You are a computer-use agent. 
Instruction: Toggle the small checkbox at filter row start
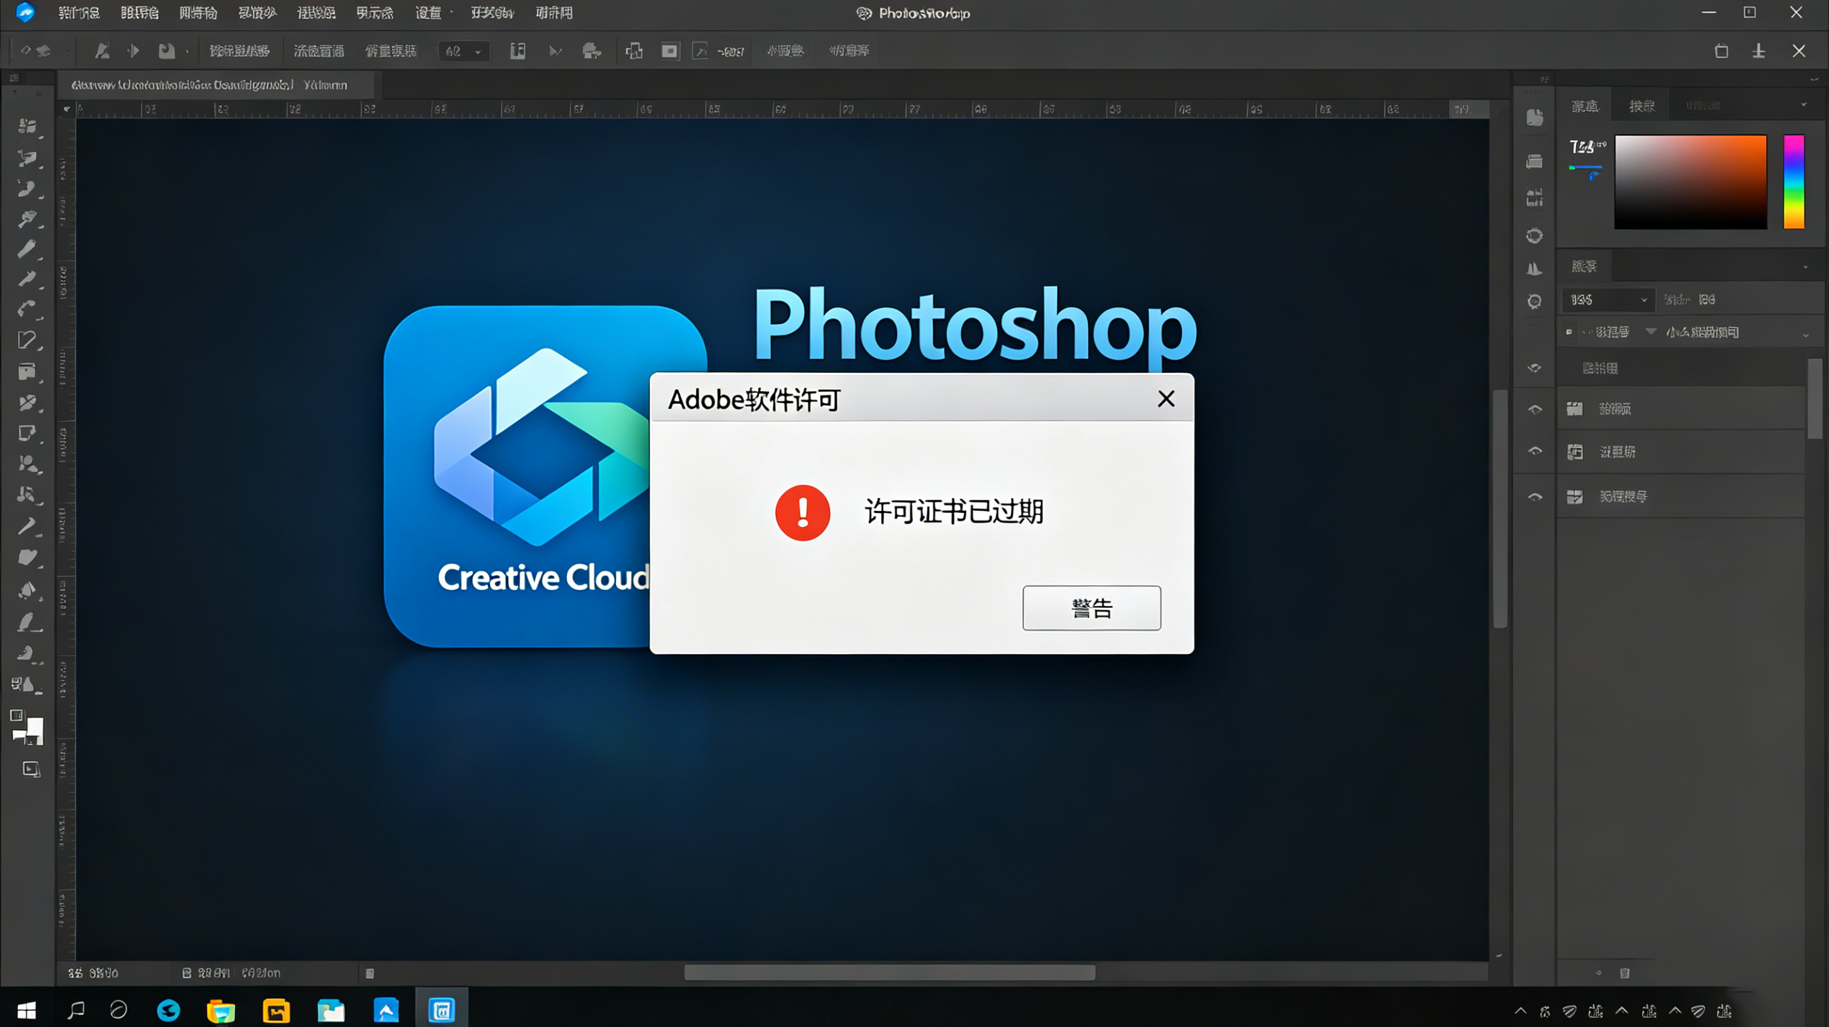(x=1569, y=331)
